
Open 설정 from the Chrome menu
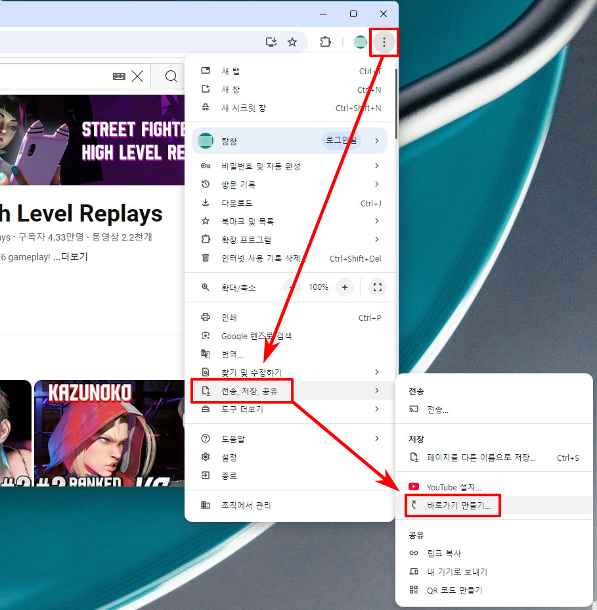(290, 457)
